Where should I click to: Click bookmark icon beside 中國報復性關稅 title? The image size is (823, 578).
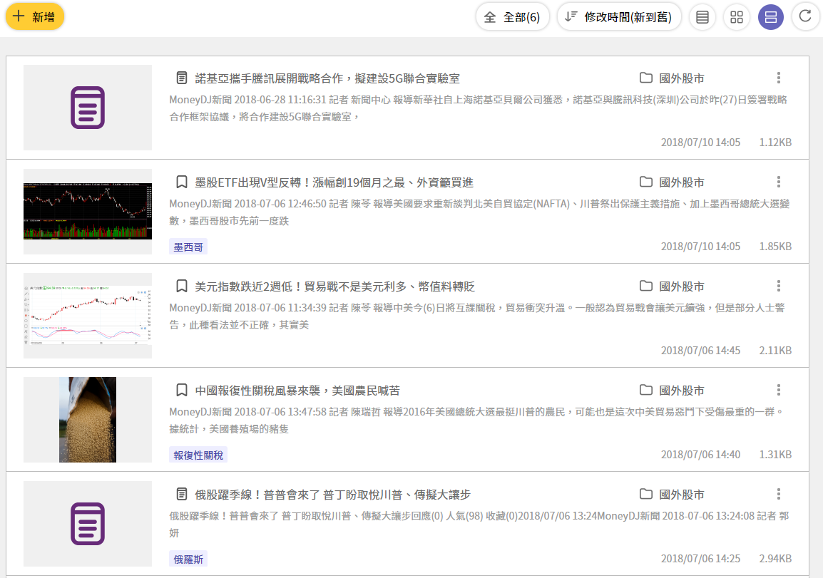click(x=182, y=391)
